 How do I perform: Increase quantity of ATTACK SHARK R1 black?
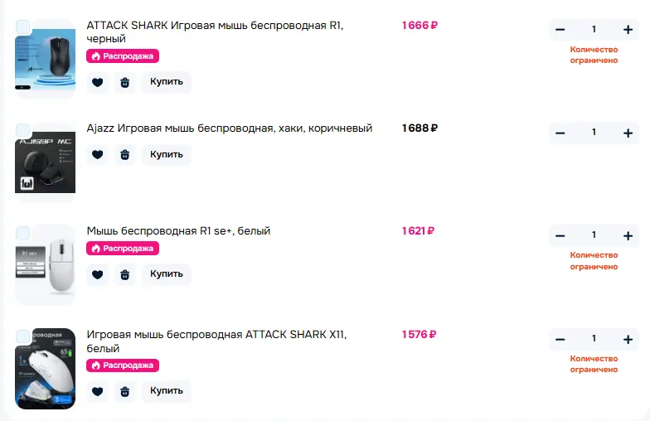pyautogui.click(x=628, y=30)
